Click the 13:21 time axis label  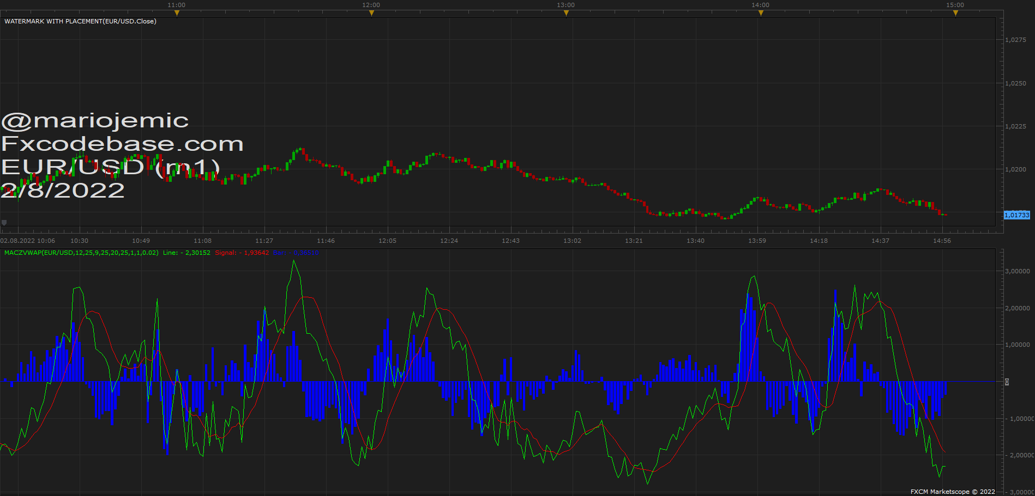pos(634,241)
